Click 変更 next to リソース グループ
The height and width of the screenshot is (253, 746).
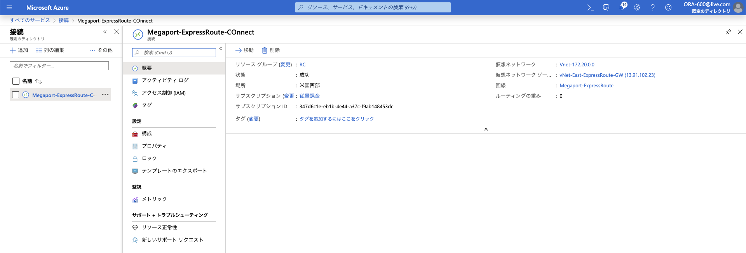click(286, 64)
